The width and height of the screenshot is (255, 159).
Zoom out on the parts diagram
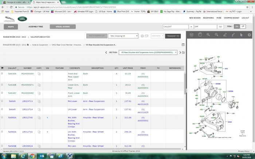[216, 35]
